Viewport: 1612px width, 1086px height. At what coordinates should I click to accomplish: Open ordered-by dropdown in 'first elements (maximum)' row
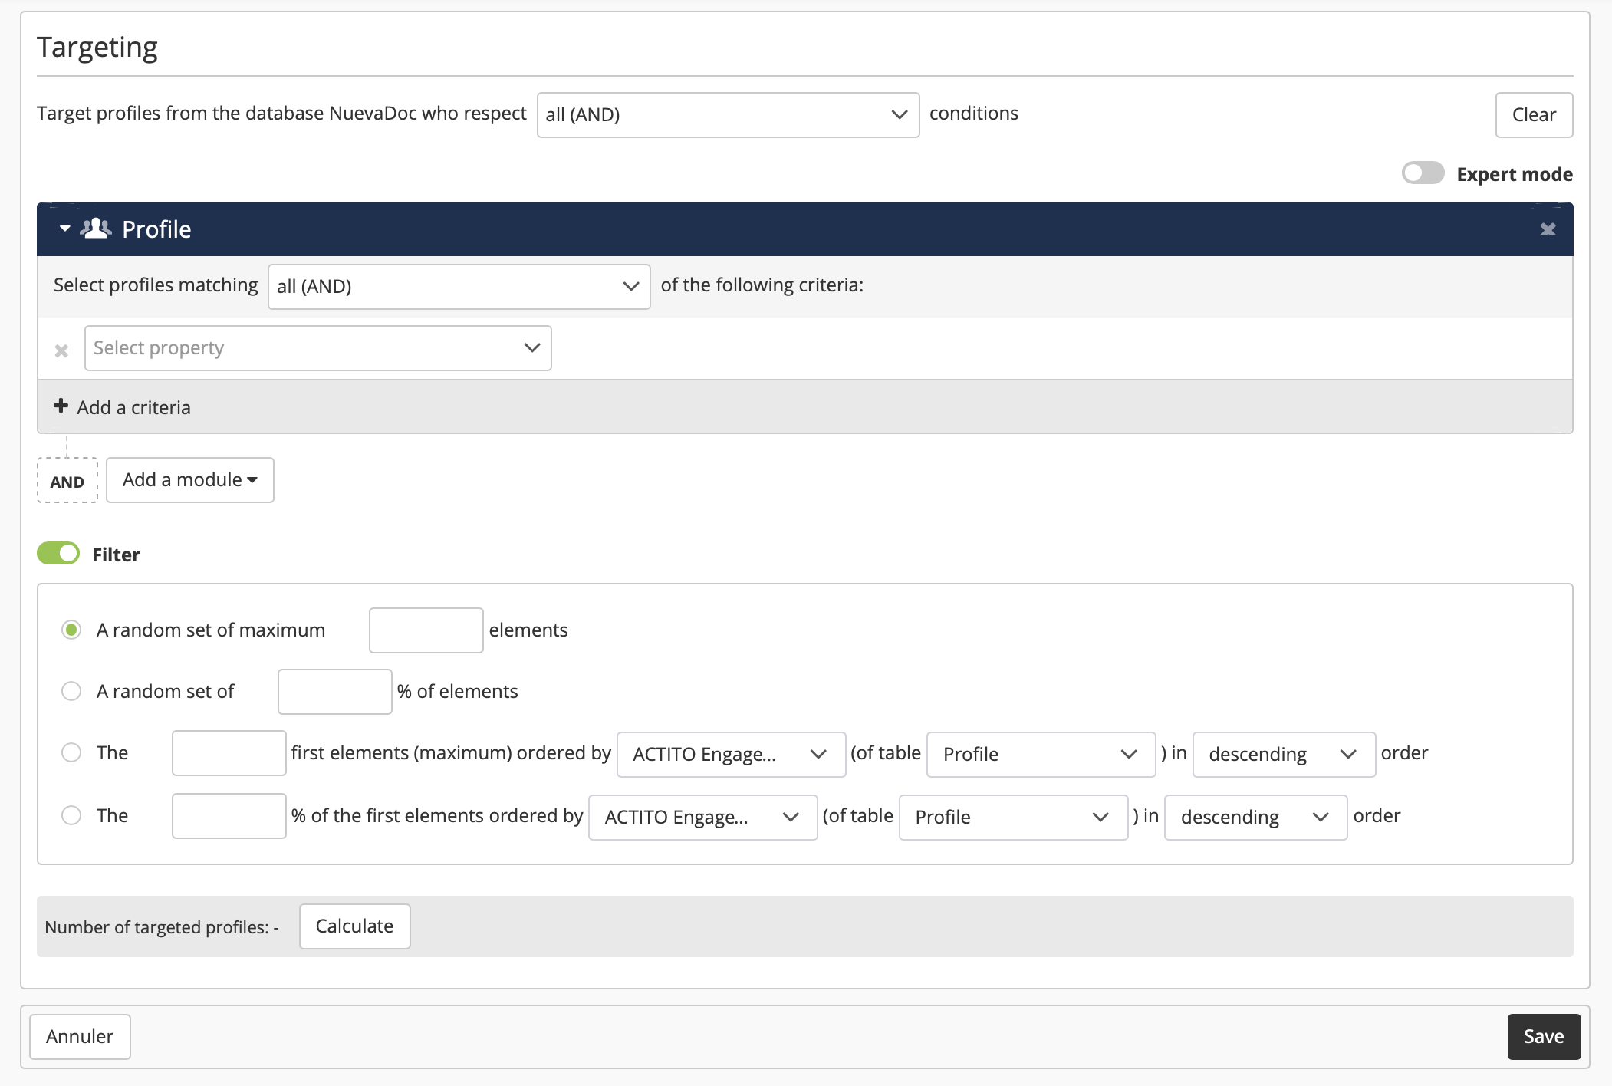coord(731,755)
